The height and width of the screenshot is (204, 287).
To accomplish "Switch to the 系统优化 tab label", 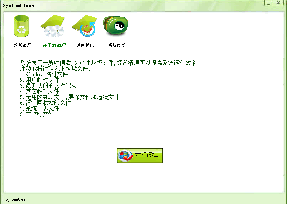I will 85,45.
